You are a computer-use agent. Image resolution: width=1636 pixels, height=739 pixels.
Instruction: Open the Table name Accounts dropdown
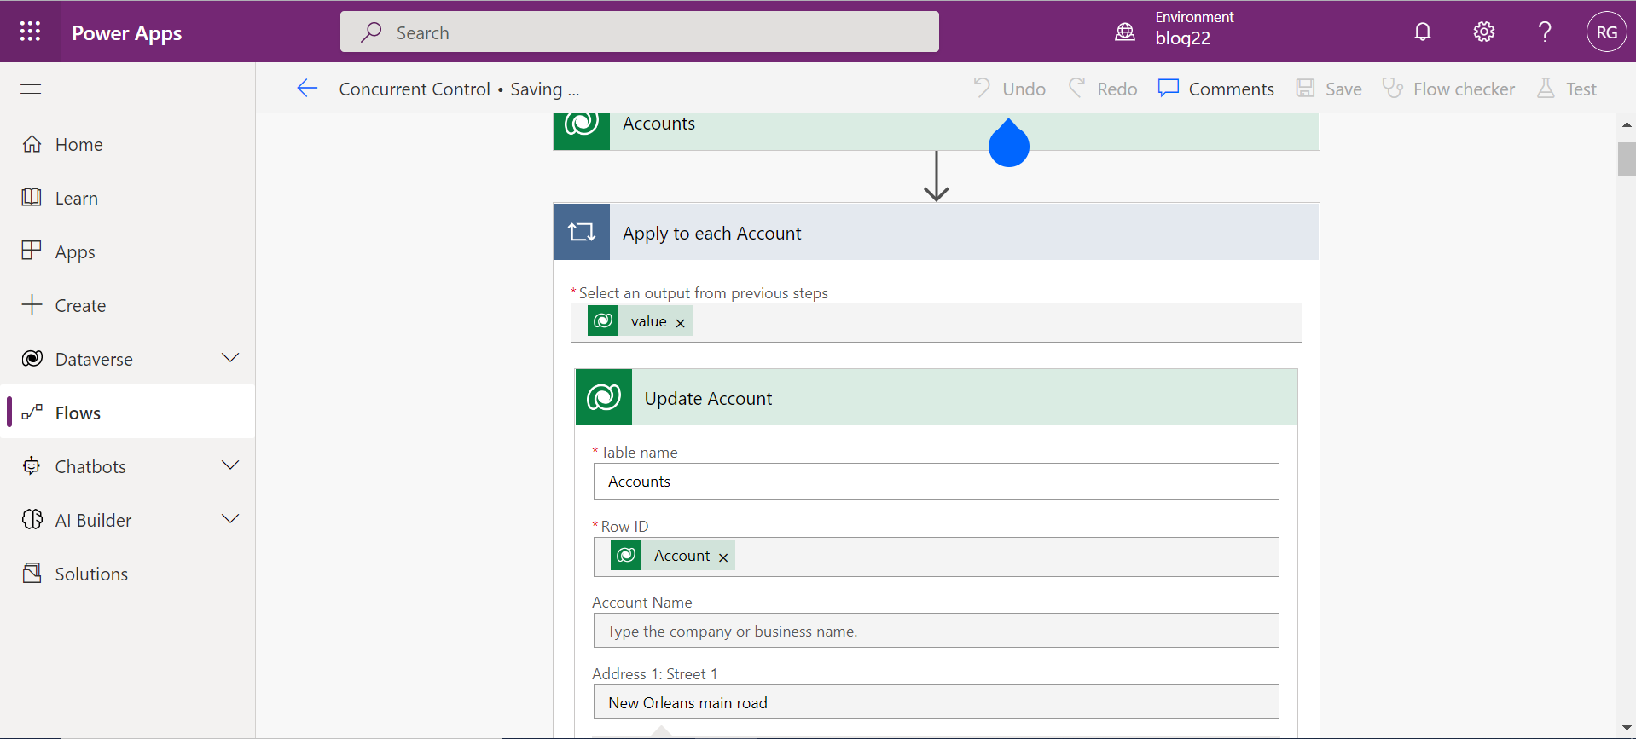936,482
